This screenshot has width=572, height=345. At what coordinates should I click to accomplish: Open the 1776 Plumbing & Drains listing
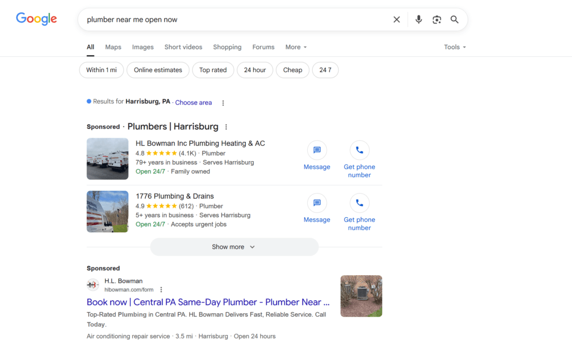[x=175, y=196]
